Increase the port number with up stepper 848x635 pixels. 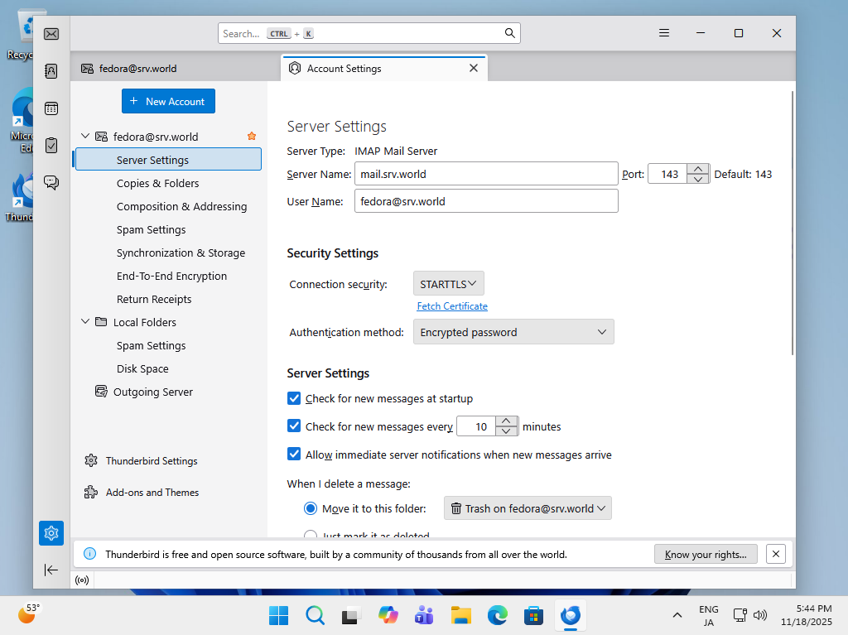pyautogui.click(x=699, y=169)
